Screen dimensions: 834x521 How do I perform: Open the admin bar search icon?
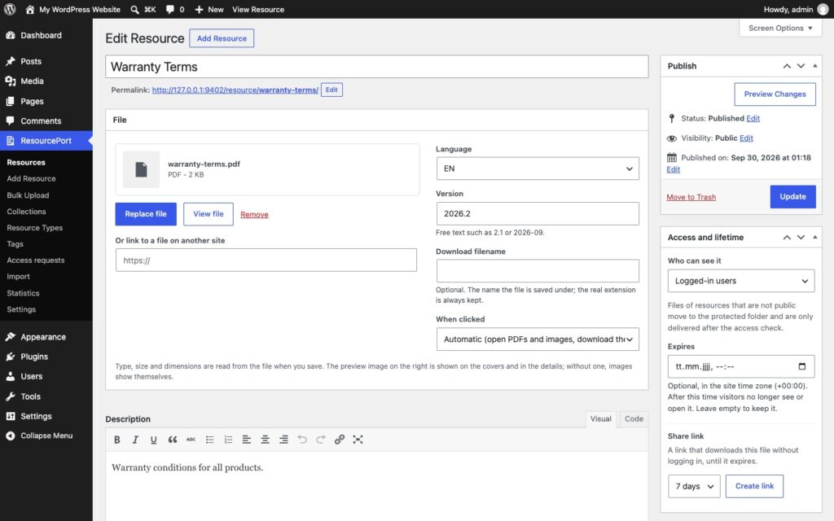point(134,10)
